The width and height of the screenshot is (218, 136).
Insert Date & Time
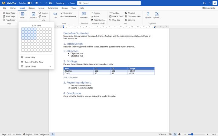click(116, 16)
